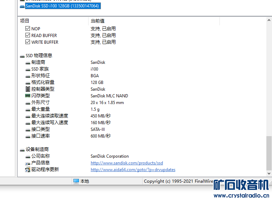Select the 600 MB/秒 interface rate value
This screenshot has width=272, height=200.
tap(101, 136)
